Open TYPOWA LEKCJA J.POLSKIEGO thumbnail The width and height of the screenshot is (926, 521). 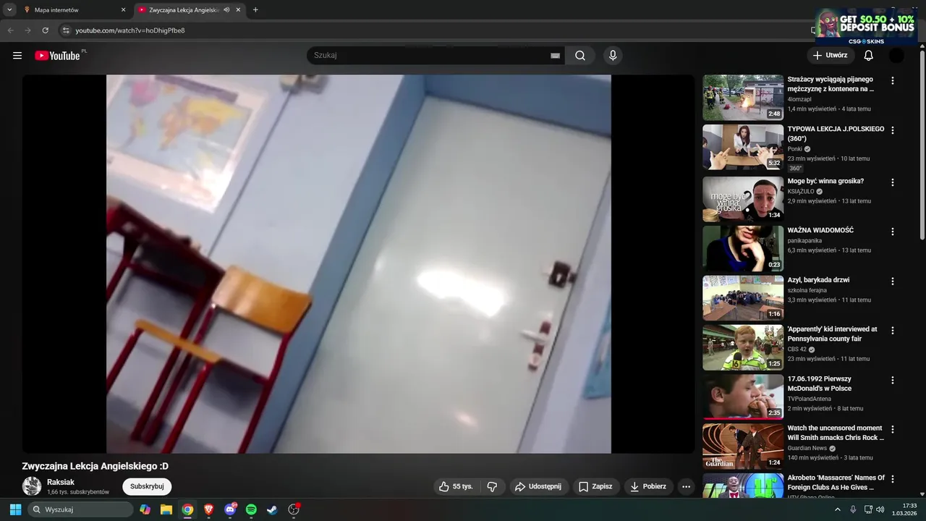tap(743, 147)
